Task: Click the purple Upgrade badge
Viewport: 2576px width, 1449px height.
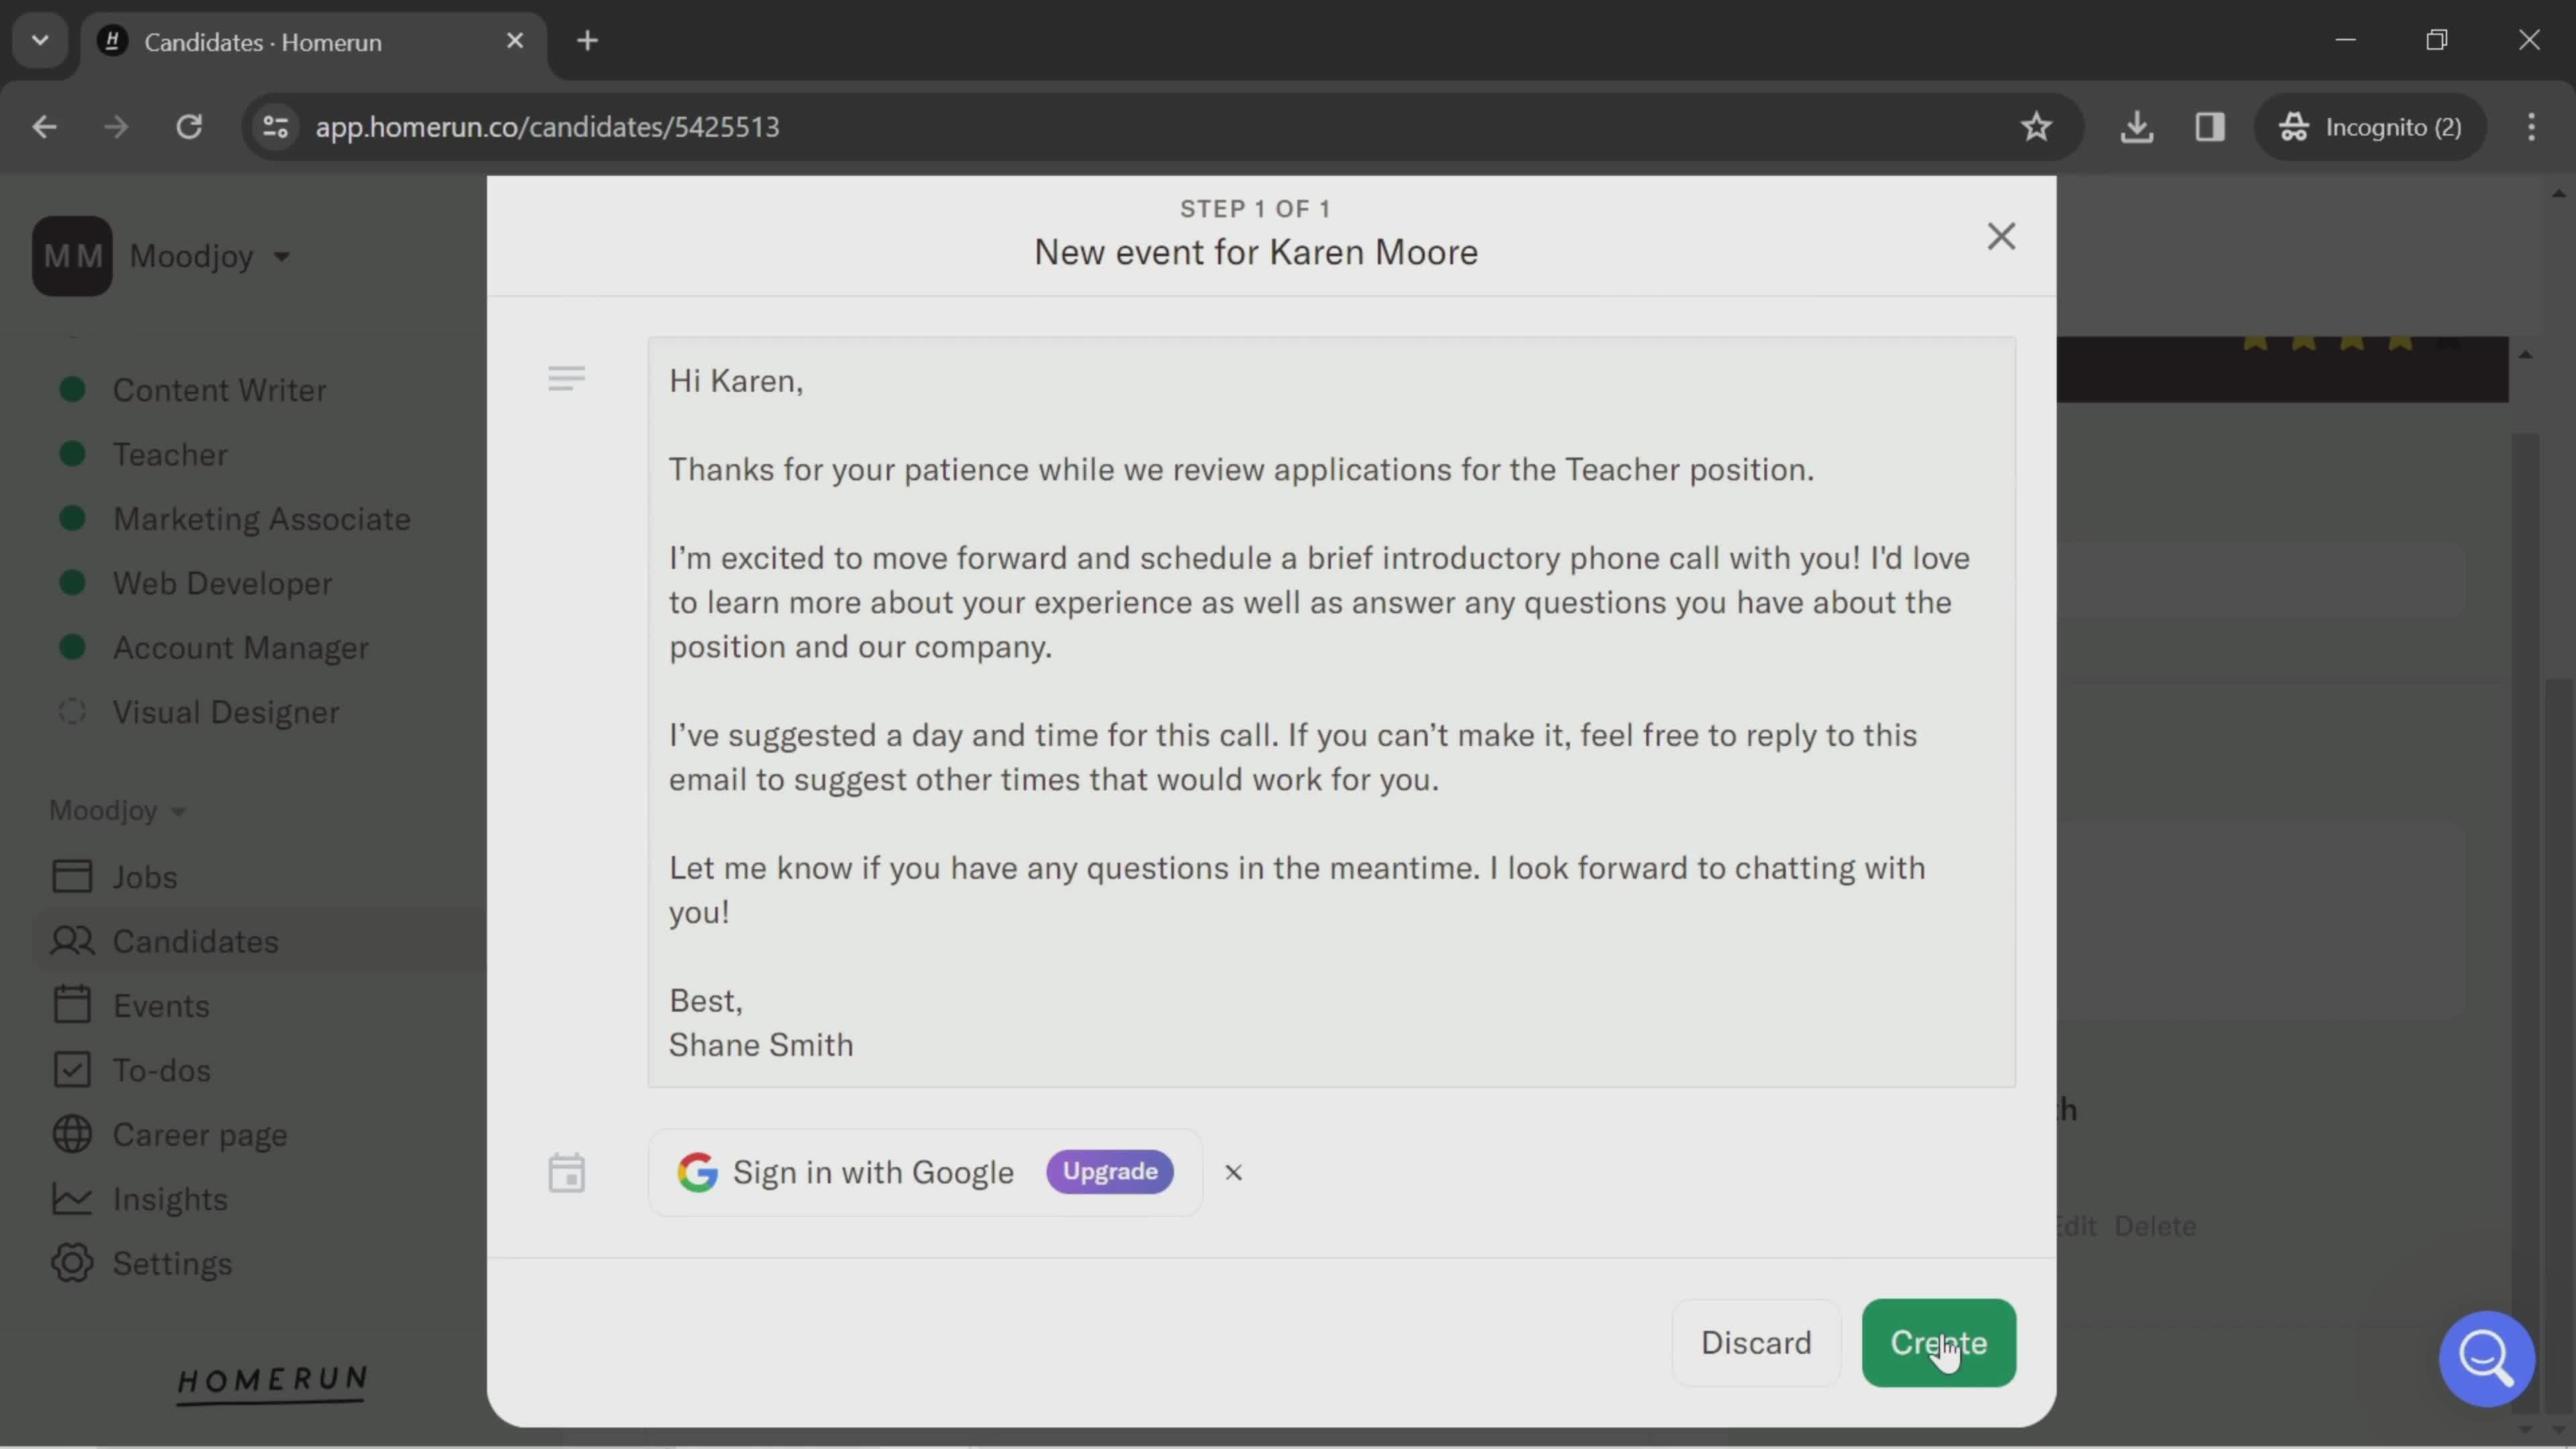Action: [x=1110, y=1171]
